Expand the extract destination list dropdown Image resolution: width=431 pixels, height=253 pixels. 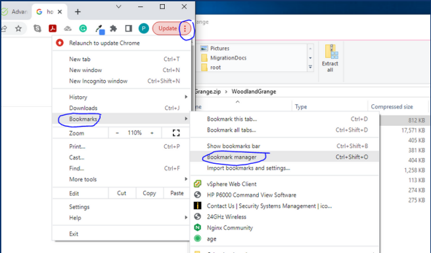point(310,67)
